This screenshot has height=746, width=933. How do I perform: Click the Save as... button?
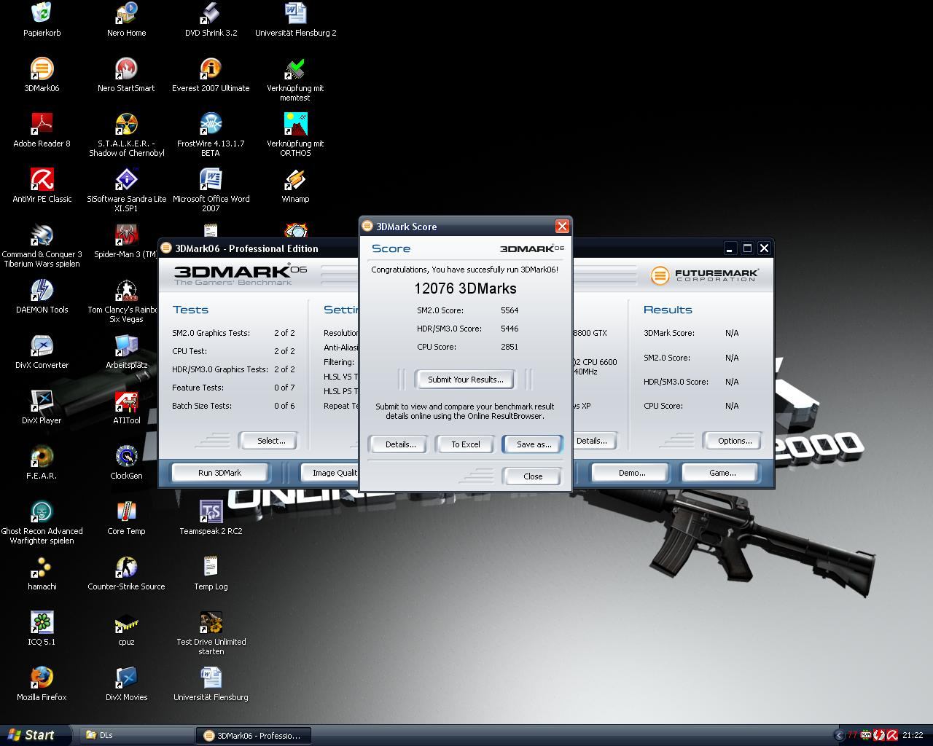coord(533,444)
